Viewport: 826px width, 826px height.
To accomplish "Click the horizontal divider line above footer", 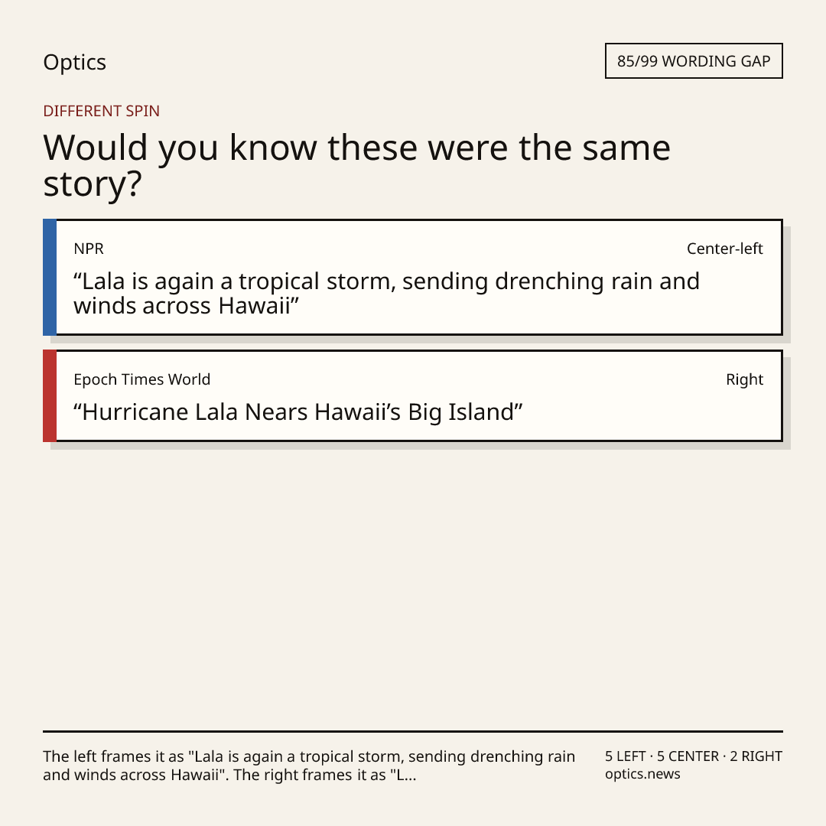I will pyautogui.click(x=413, y=731).
